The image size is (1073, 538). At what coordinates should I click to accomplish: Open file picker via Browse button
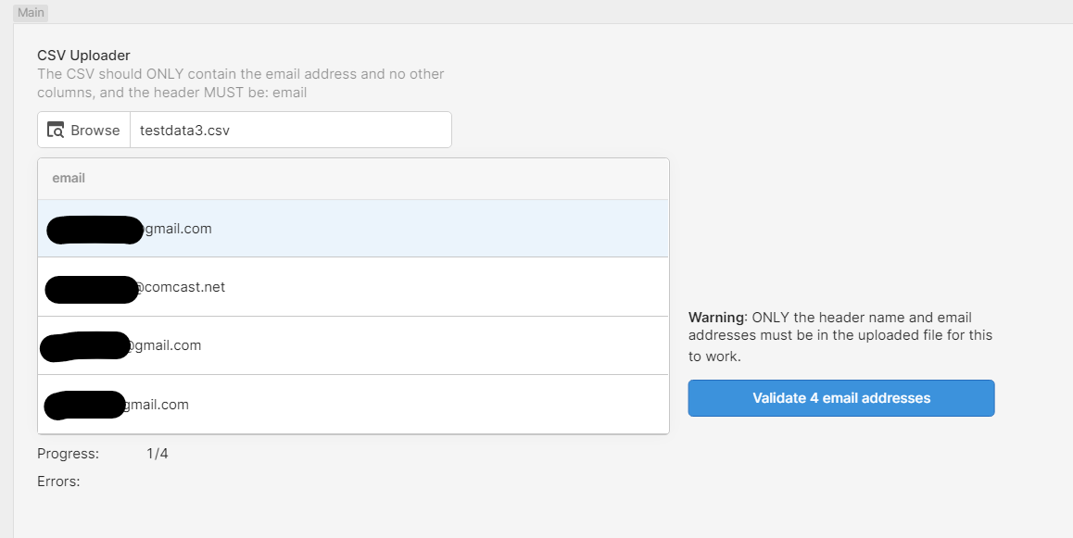point(83,130)
